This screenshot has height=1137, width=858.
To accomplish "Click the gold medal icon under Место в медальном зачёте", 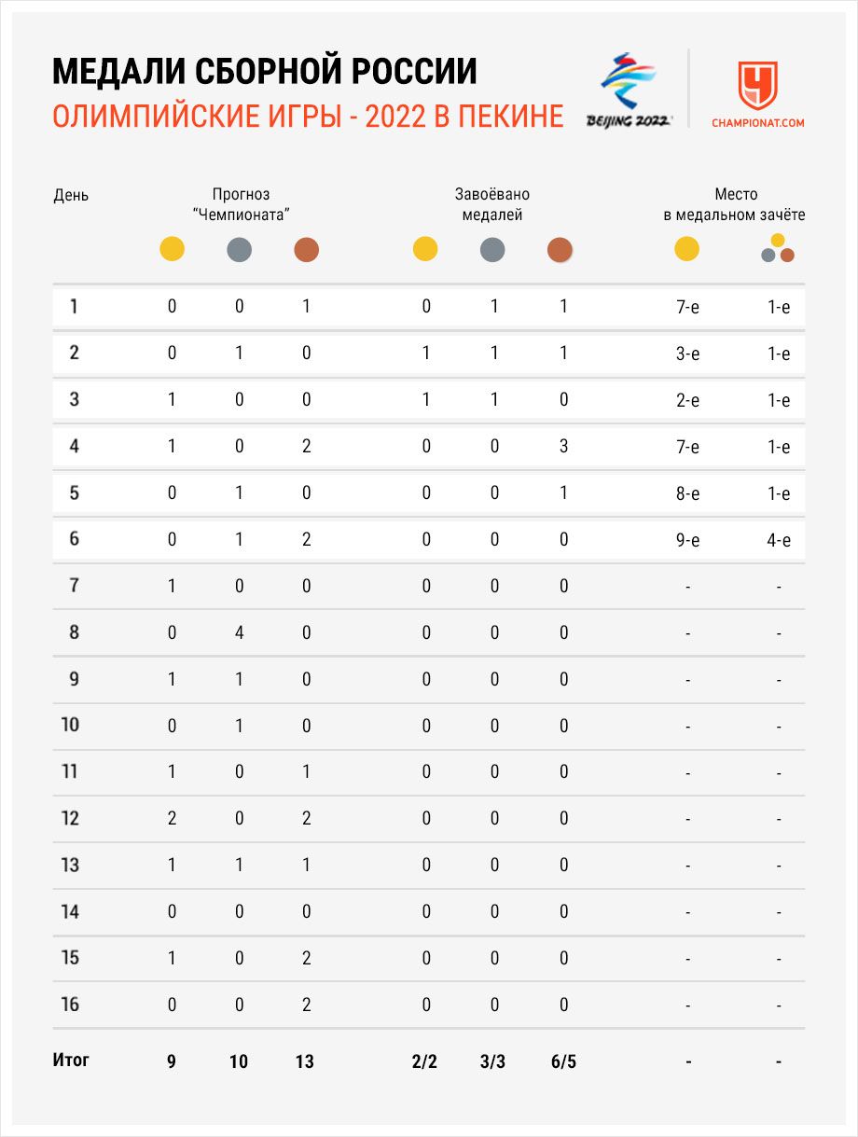I will coord(686,250).
